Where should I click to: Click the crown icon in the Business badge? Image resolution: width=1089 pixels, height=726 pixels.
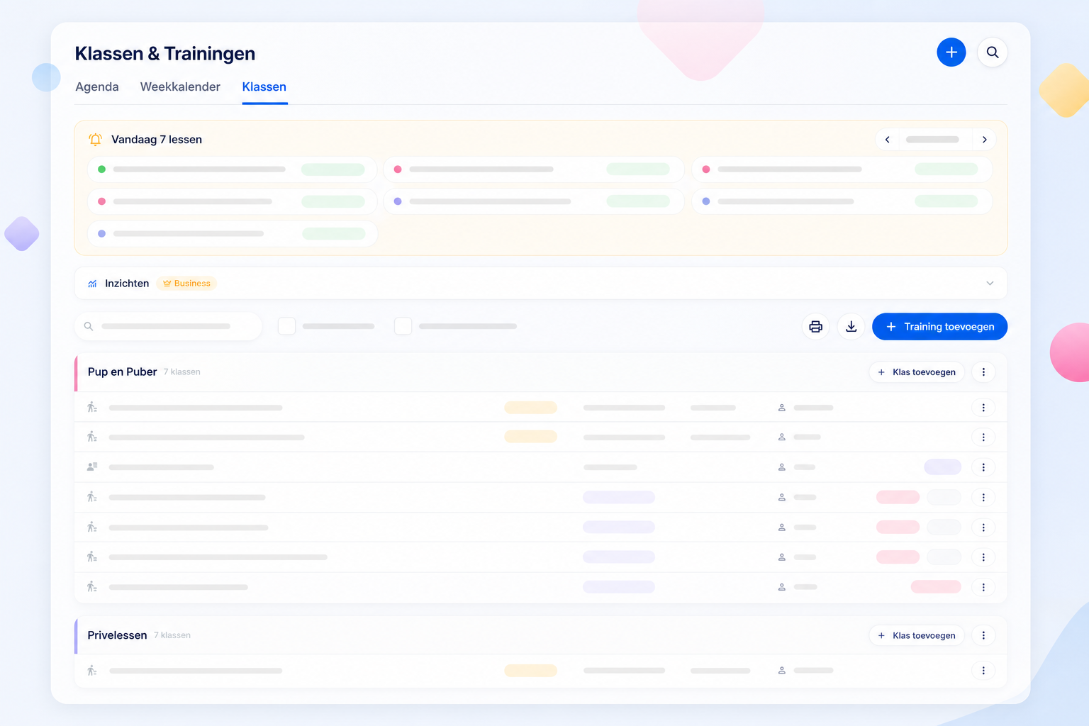(x=167, y=284)
